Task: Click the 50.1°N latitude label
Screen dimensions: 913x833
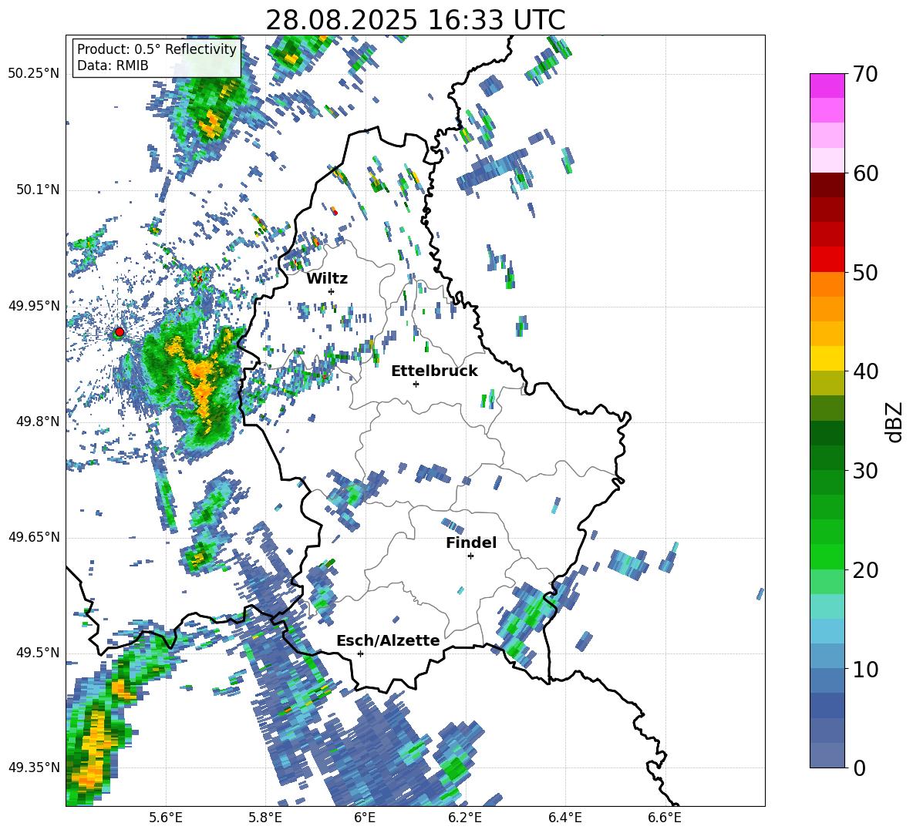Action: pos(39,190)
